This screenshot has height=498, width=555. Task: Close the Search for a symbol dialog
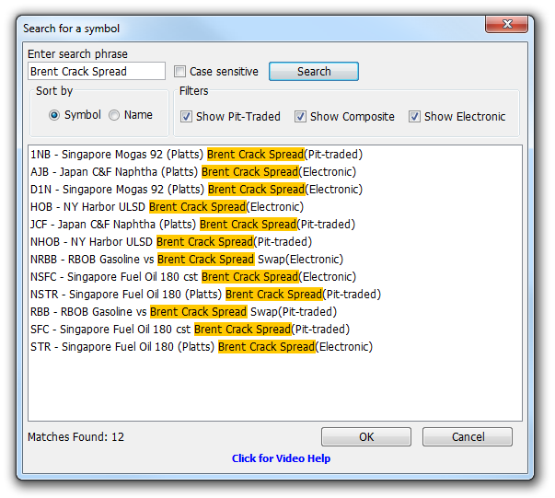(x=506, y=24)
